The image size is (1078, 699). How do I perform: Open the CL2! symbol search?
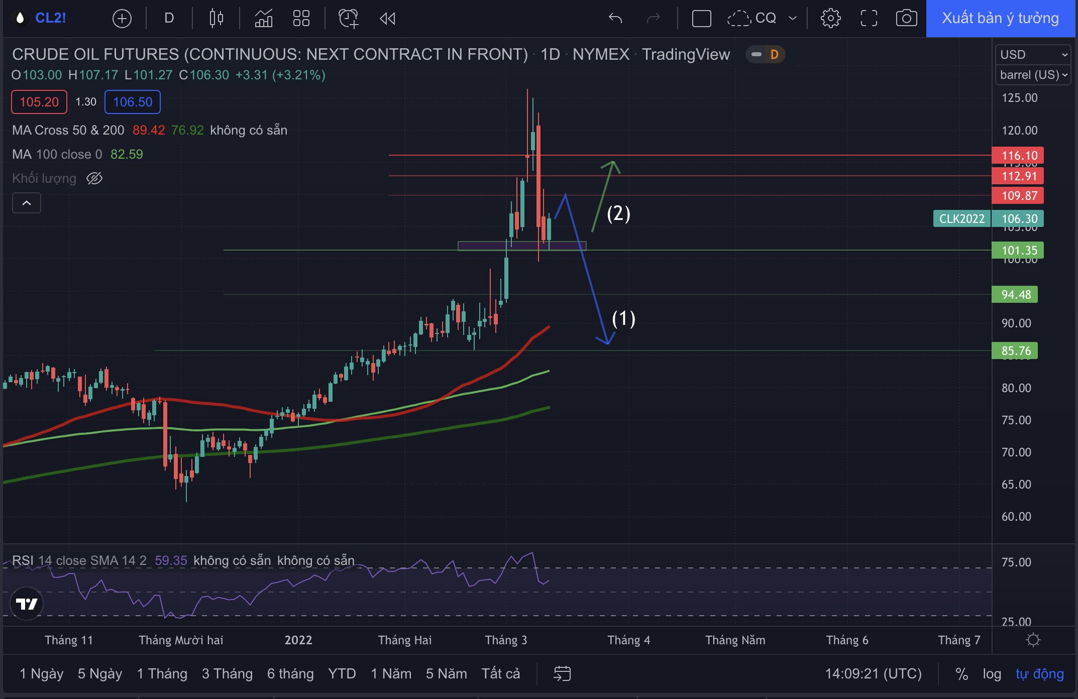click(50, 18)
